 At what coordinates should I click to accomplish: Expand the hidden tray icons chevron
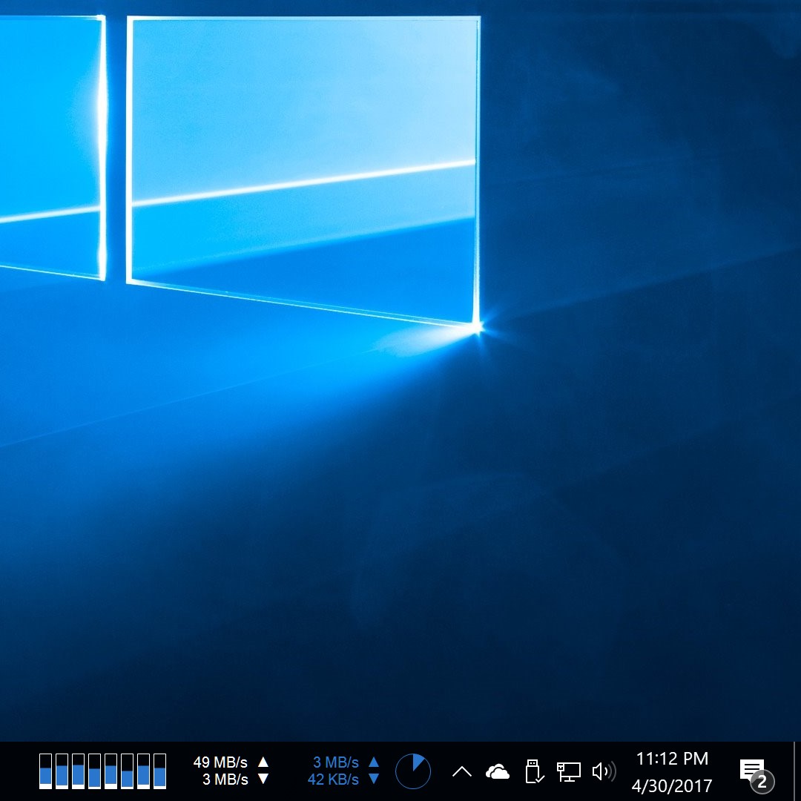point(461,772)
